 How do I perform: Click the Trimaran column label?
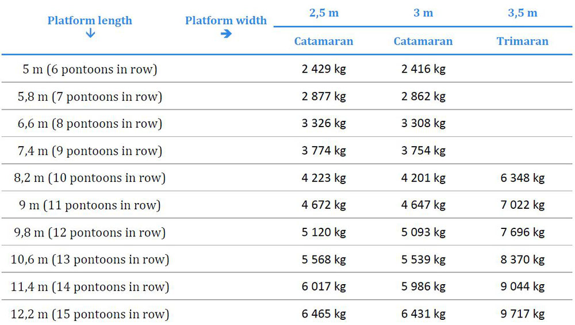point(522,41)
